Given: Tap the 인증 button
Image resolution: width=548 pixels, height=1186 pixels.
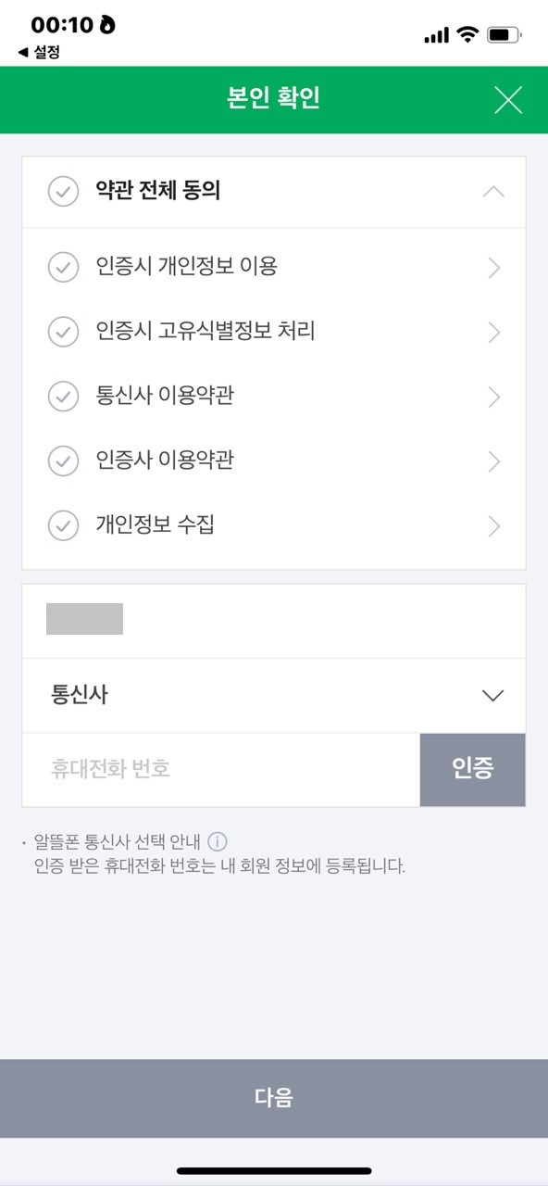Looking at the screenshot, I should [473, 770].
